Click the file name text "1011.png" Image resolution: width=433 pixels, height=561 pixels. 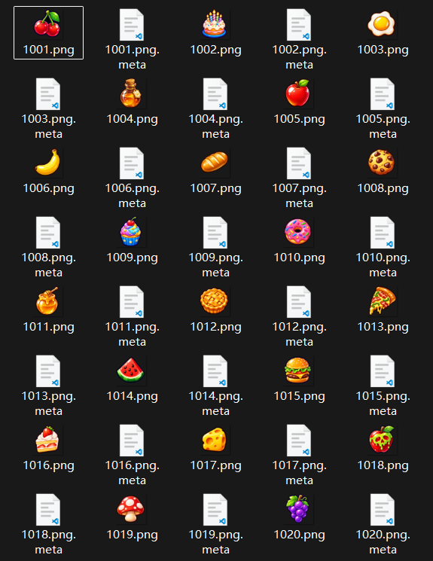click(48, 328)
